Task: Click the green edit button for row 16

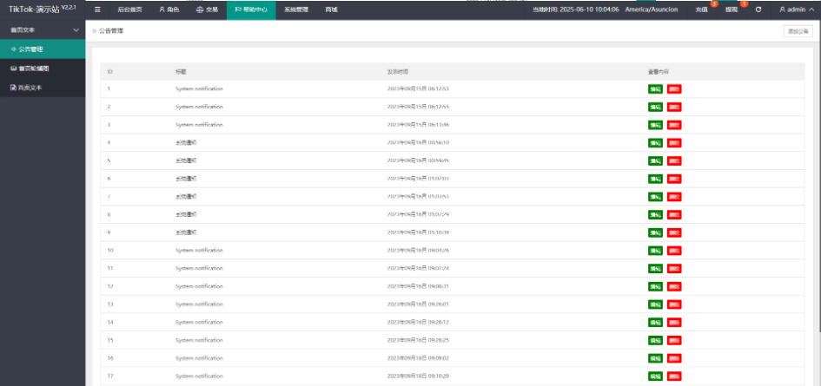Action: tap(655, 358)
